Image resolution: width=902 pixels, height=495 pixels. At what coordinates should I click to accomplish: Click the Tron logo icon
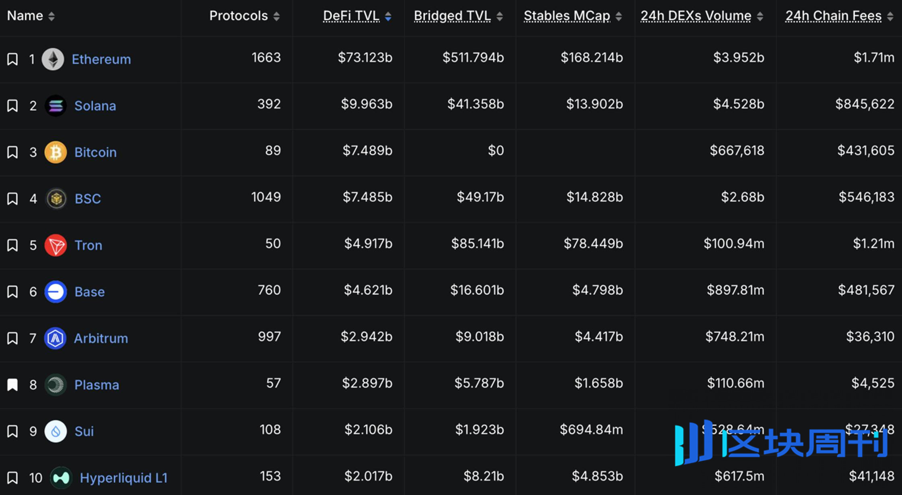(x=56, y=245)
